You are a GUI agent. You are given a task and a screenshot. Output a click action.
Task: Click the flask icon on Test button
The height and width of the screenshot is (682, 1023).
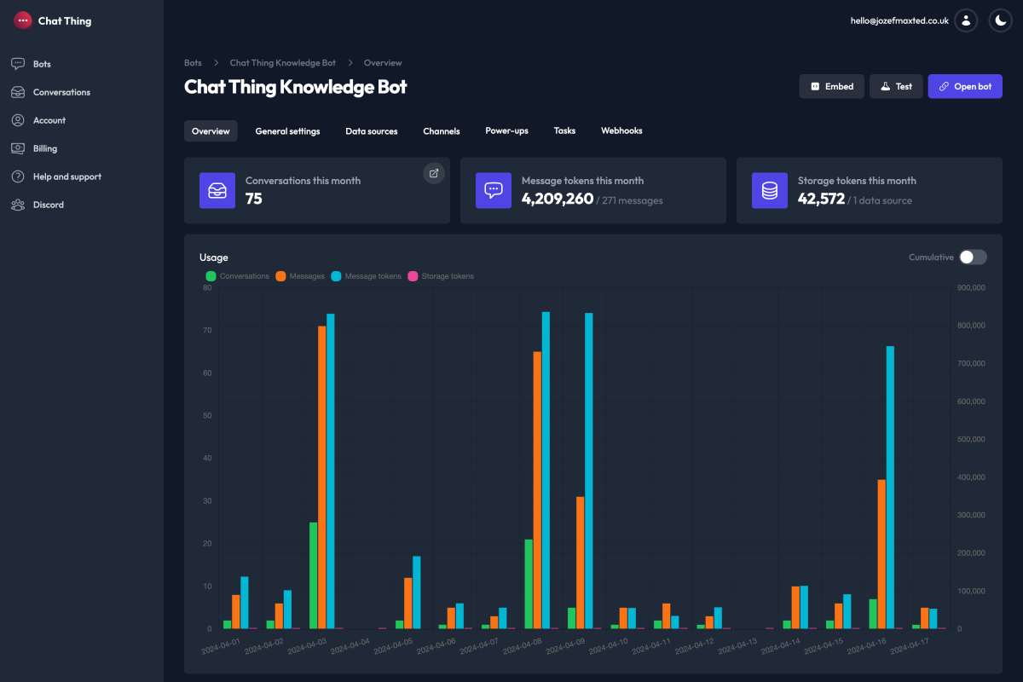885,86
